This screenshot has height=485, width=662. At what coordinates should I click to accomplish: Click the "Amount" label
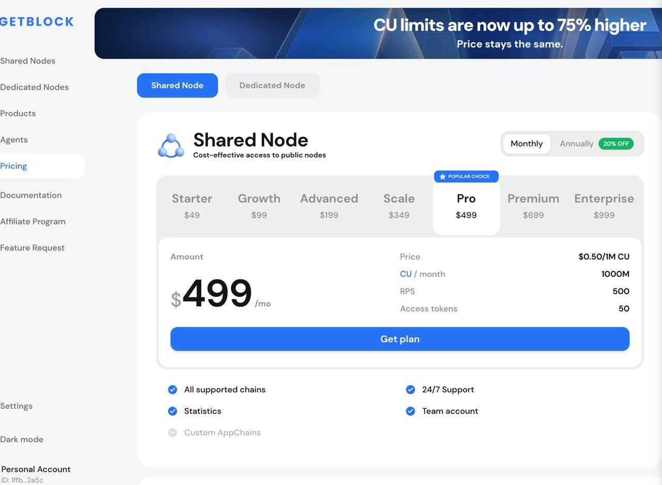[x=187, y=257]
